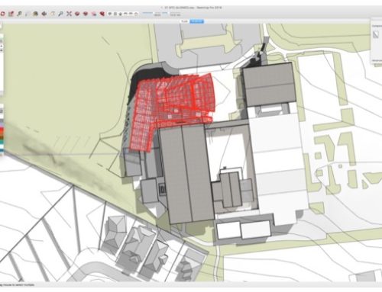Click the pink extension box icon
This screenshot has width=382, height=292.
(x=94, y=14)
